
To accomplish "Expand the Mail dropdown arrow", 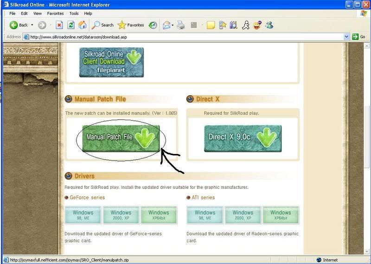I will pos(173,25).
